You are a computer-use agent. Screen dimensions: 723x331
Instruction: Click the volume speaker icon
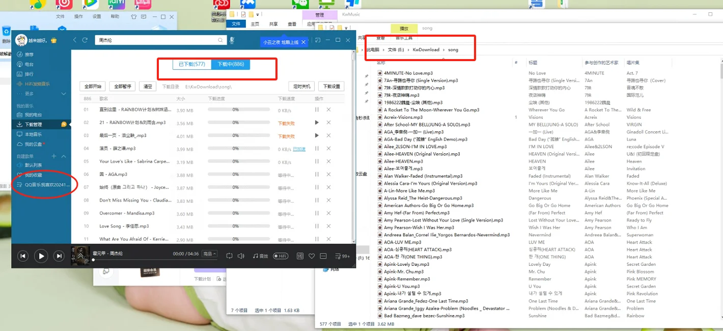pyautogui.click(x=241, y=256)
